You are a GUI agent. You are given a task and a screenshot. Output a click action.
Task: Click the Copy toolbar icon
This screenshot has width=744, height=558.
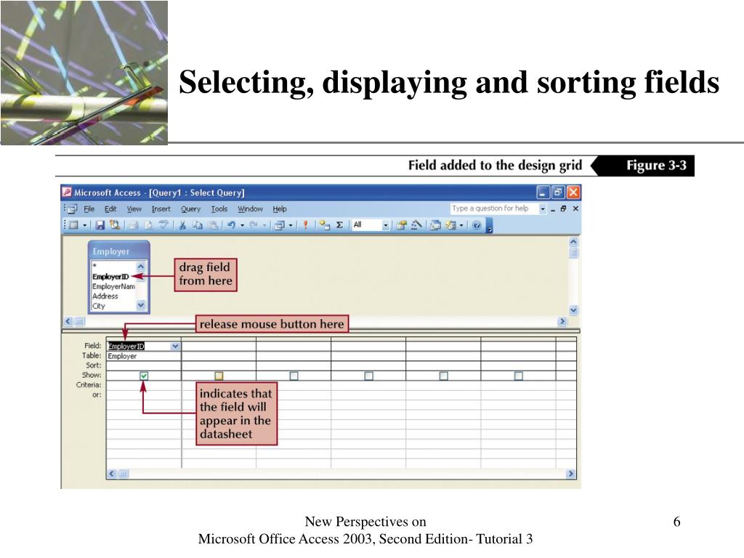[198, 225]
